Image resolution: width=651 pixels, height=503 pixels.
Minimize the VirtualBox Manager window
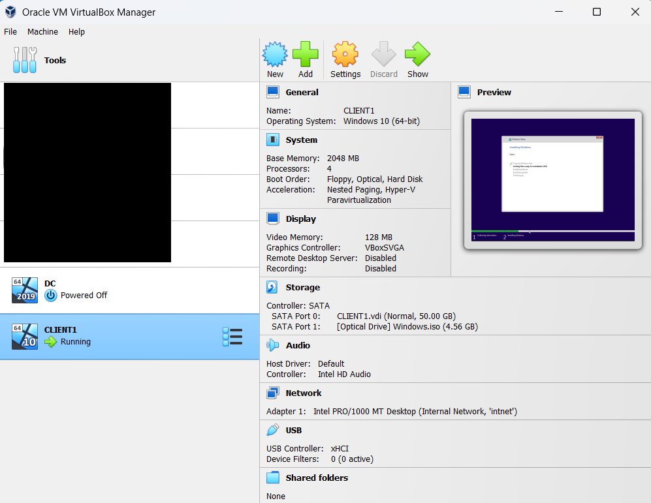click(x=559, y=12)
